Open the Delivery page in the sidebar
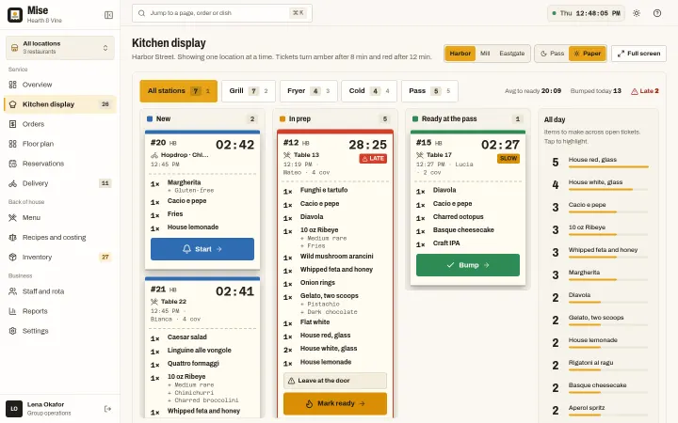 click(60, 183)
